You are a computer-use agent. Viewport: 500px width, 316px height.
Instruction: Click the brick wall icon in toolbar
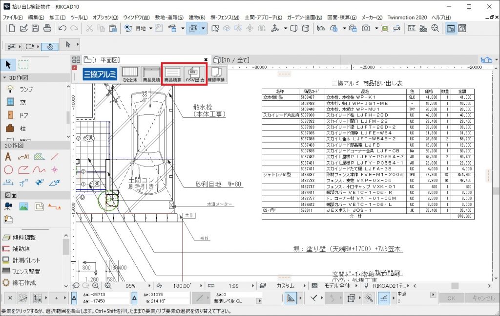pos(423,28)
